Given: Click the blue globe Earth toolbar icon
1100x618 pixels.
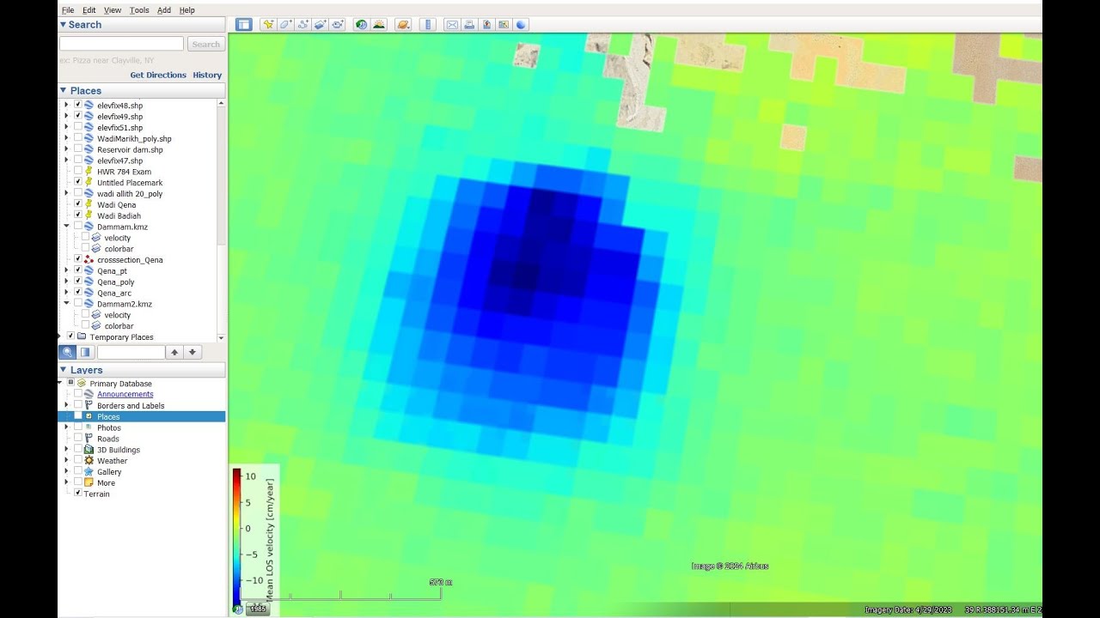Looking at the screenshot, I should 521,25.
